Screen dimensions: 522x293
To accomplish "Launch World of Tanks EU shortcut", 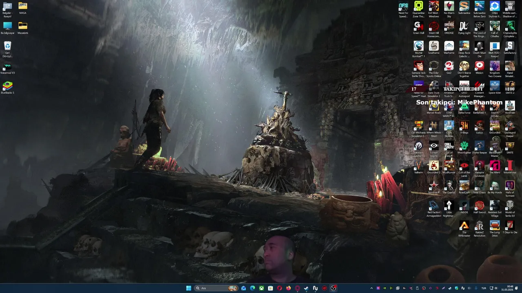I will 510,208.
